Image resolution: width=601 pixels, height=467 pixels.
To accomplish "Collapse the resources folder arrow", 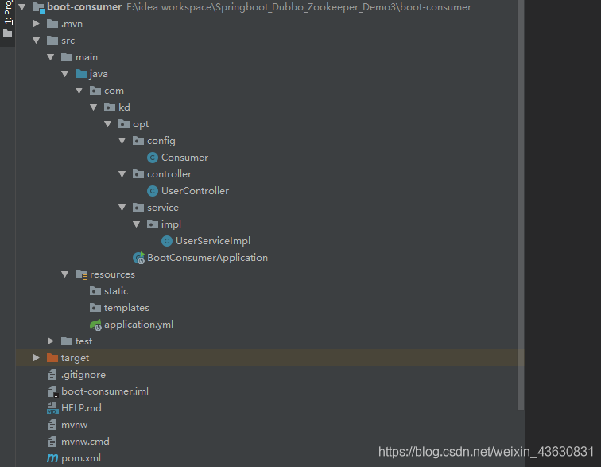I will click(x=64, y=274).
